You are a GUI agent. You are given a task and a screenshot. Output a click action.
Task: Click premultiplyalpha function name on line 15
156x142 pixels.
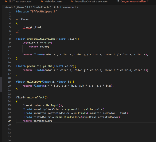pyautogui.click(x=40, y=66)
